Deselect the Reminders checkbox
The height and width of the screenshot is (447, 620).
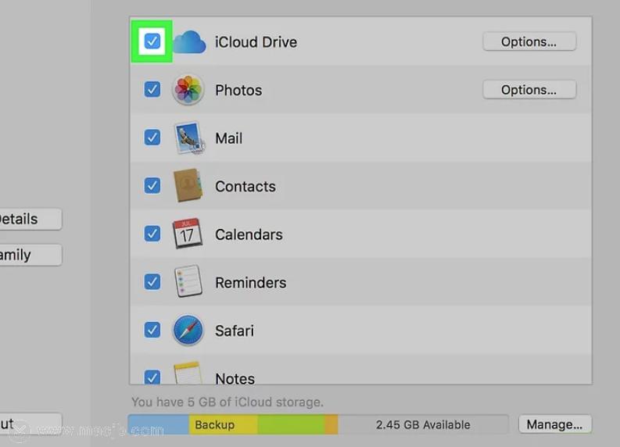tap(152, 282)
